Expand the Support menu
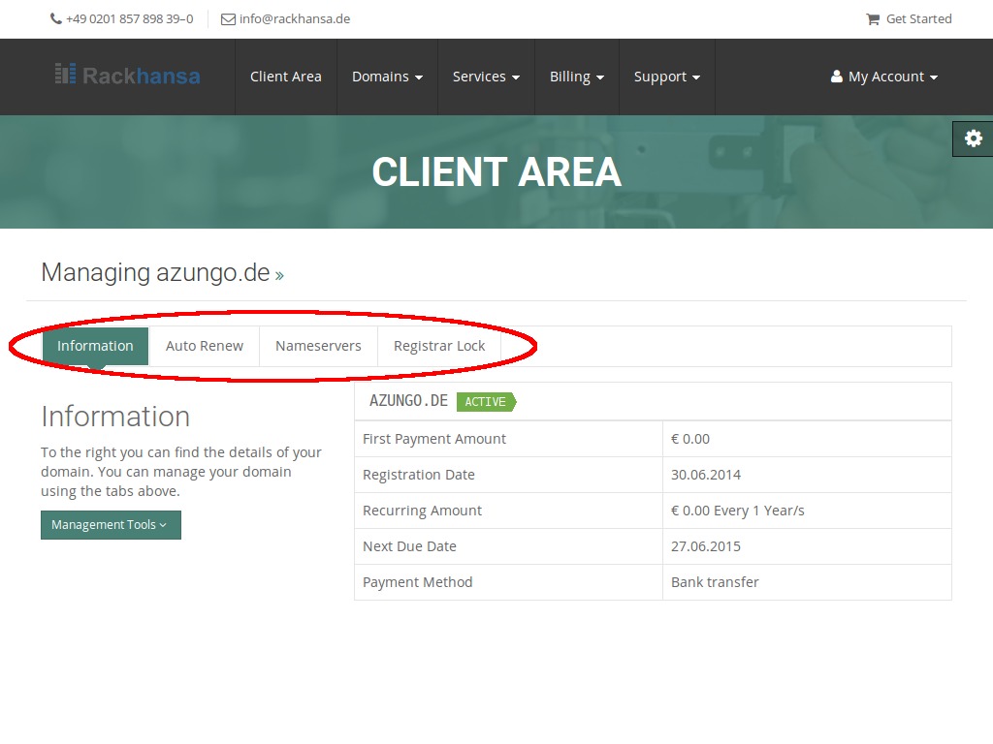Image resolution: width=993 pixels, height=744 pixels. click(x=667, y=77)
